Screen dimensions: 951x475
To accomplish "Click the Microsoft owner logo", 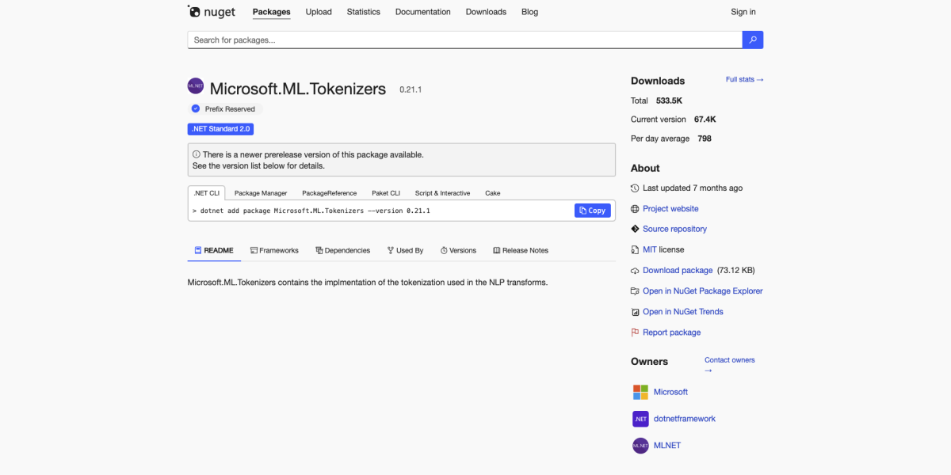I will (640, 392).
